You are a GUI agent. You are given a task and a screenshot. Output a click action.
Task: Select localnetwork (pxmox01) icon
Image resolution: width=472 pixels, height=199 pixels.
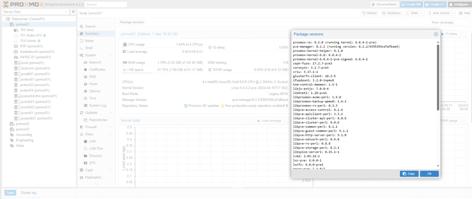[16, 52]
